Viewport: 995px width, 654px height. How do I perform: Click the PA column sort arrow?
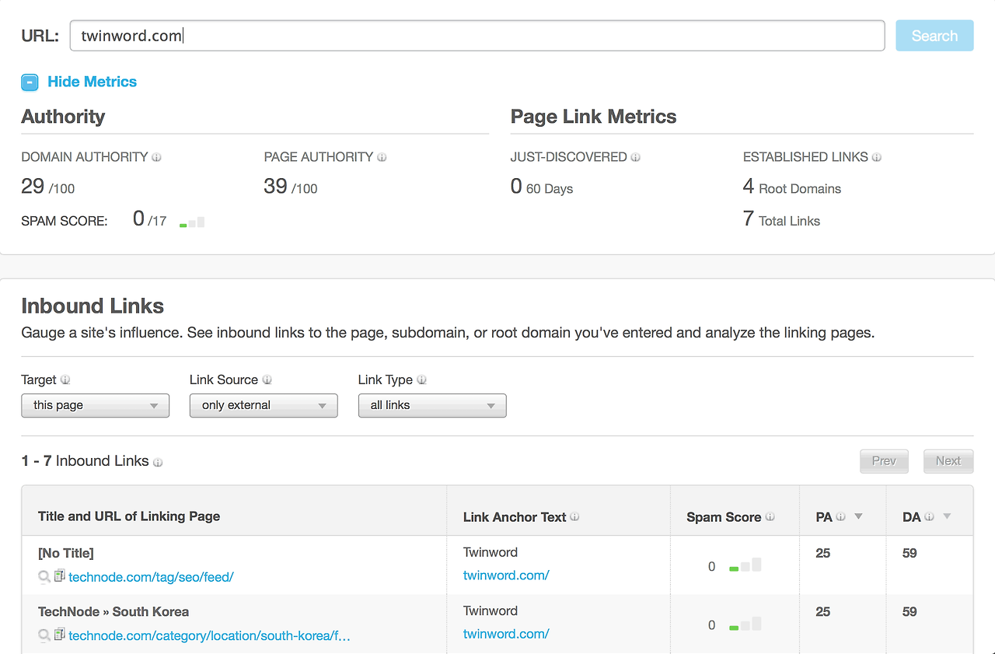click(x=858, y=516)
